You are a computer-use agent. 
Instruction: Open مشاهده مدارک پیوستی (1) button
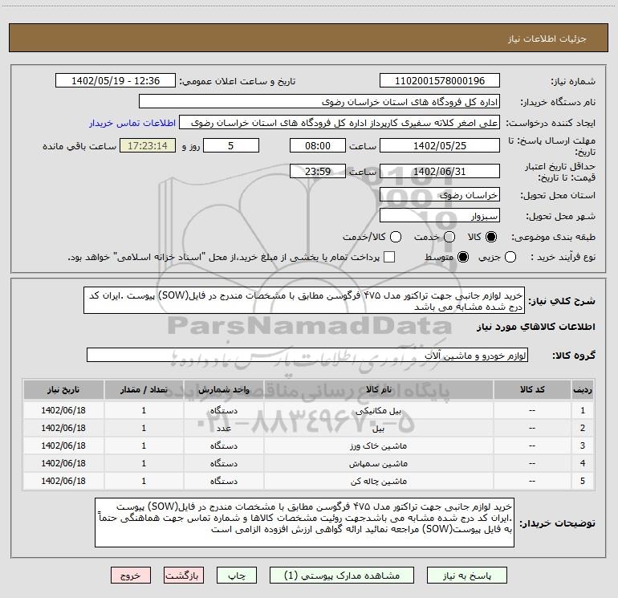(342, 576)
